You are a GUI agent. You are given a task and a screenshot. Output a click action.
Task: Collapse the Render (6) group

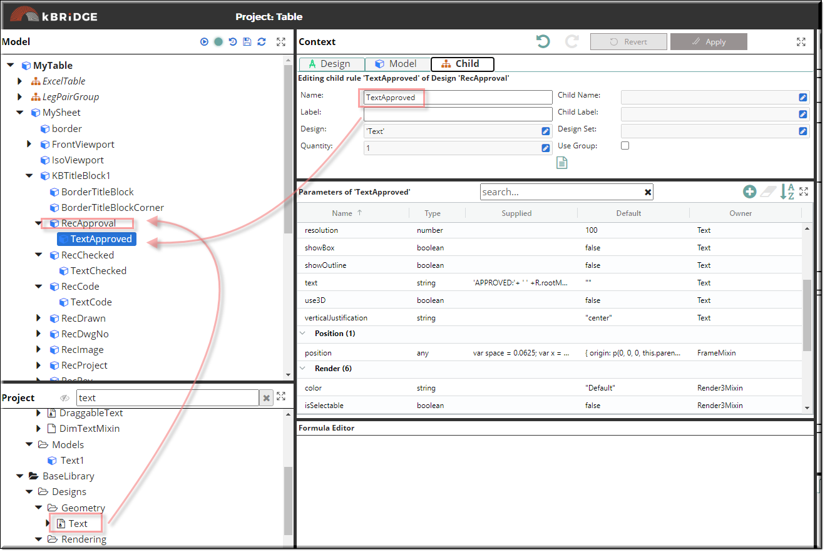304,369
